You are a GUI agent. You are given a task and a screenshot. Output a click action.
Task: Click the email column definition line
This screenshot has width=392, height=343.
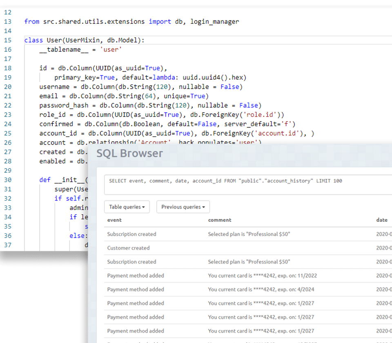point(124,96)
